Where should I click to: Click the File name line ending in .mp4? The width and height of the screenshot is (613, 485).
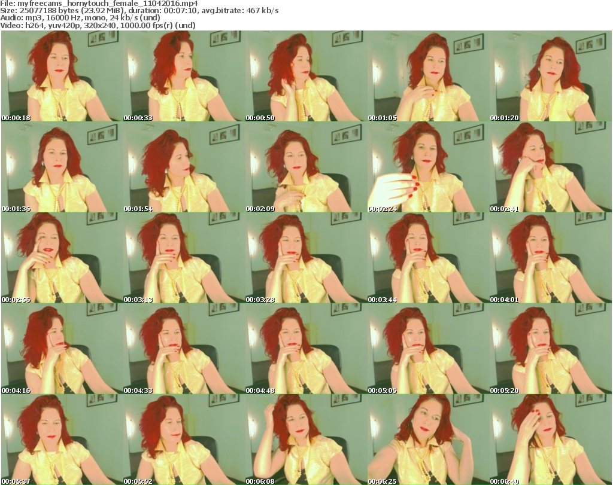(99, 4)
